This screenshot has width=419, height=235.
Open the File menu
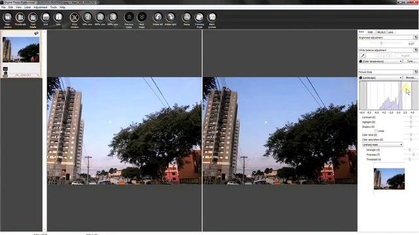pos(3,7)
